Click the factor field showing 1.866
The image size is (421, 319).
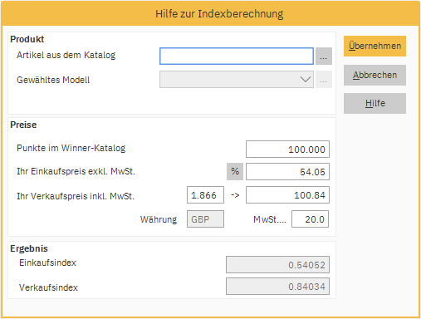pos(205,195)
